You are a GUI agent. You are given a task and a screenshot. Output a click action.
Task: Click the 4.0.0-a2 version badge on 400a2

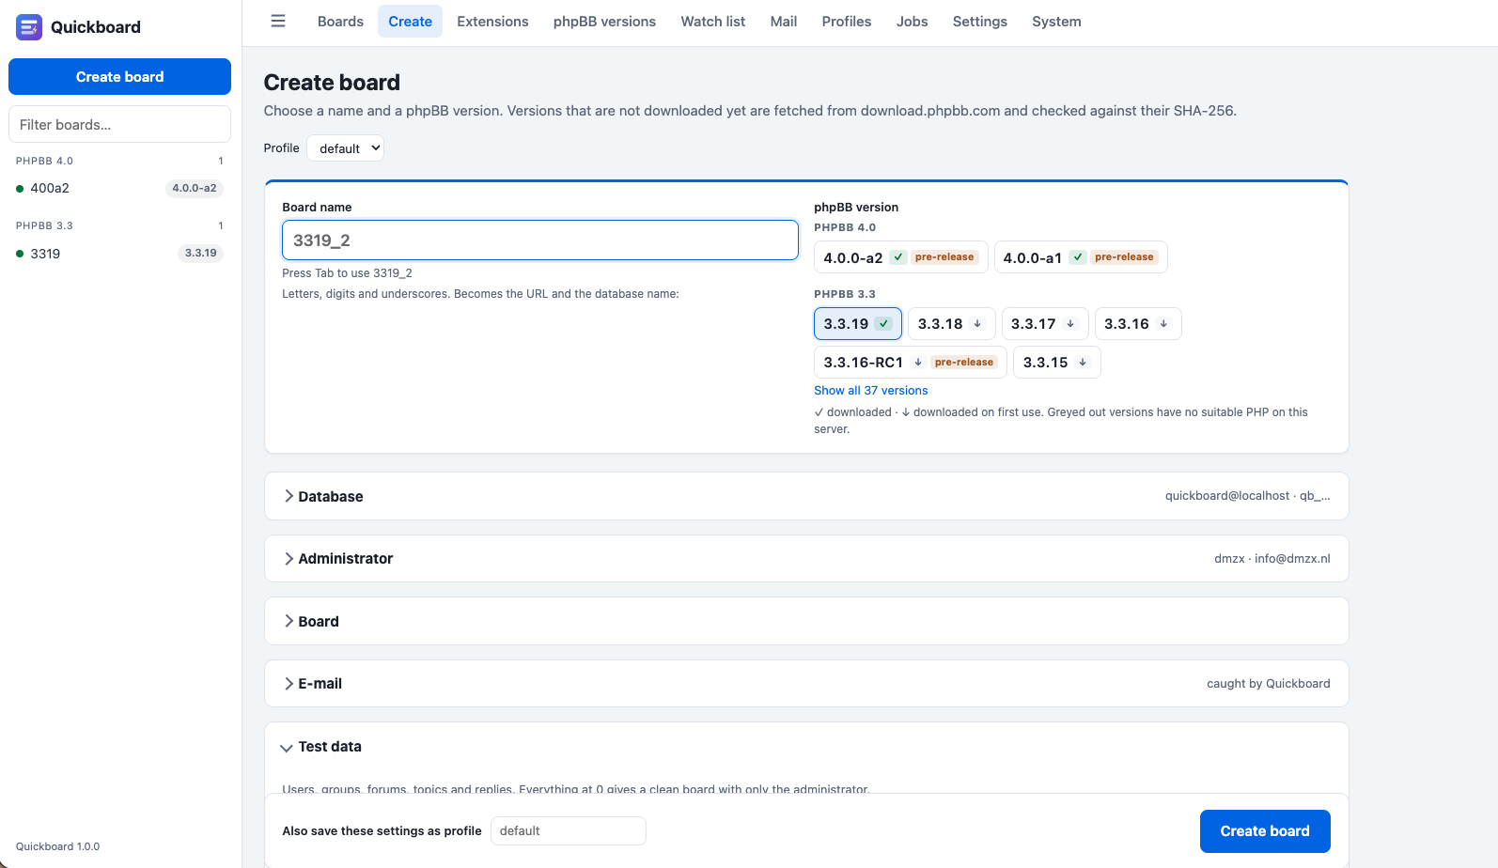[x=195, y=189]
